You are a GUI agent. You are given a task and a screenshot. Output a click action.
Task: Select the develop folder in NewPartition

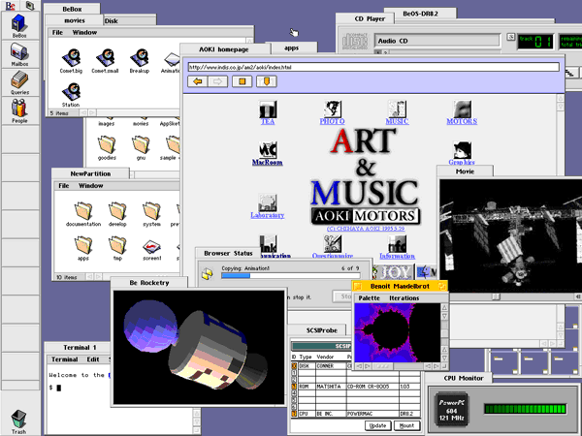(117, 214)
